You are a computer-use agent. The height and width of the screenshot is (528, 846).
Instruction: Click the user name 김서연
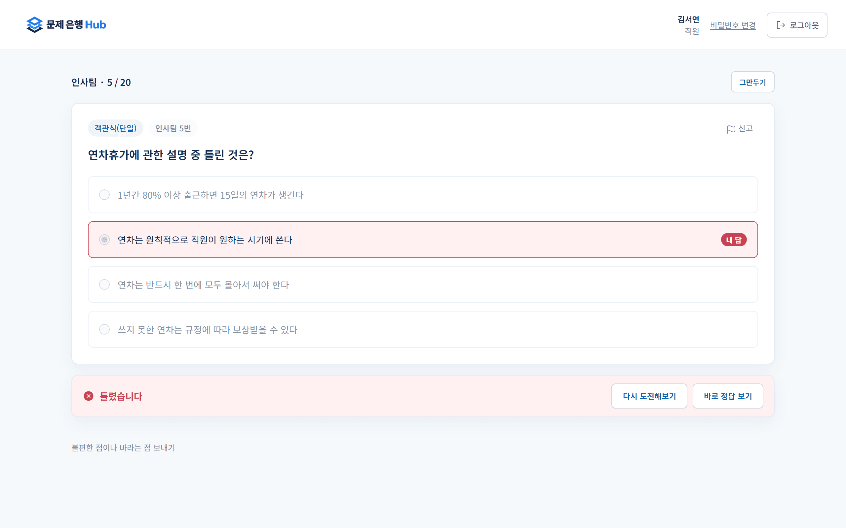688,19
